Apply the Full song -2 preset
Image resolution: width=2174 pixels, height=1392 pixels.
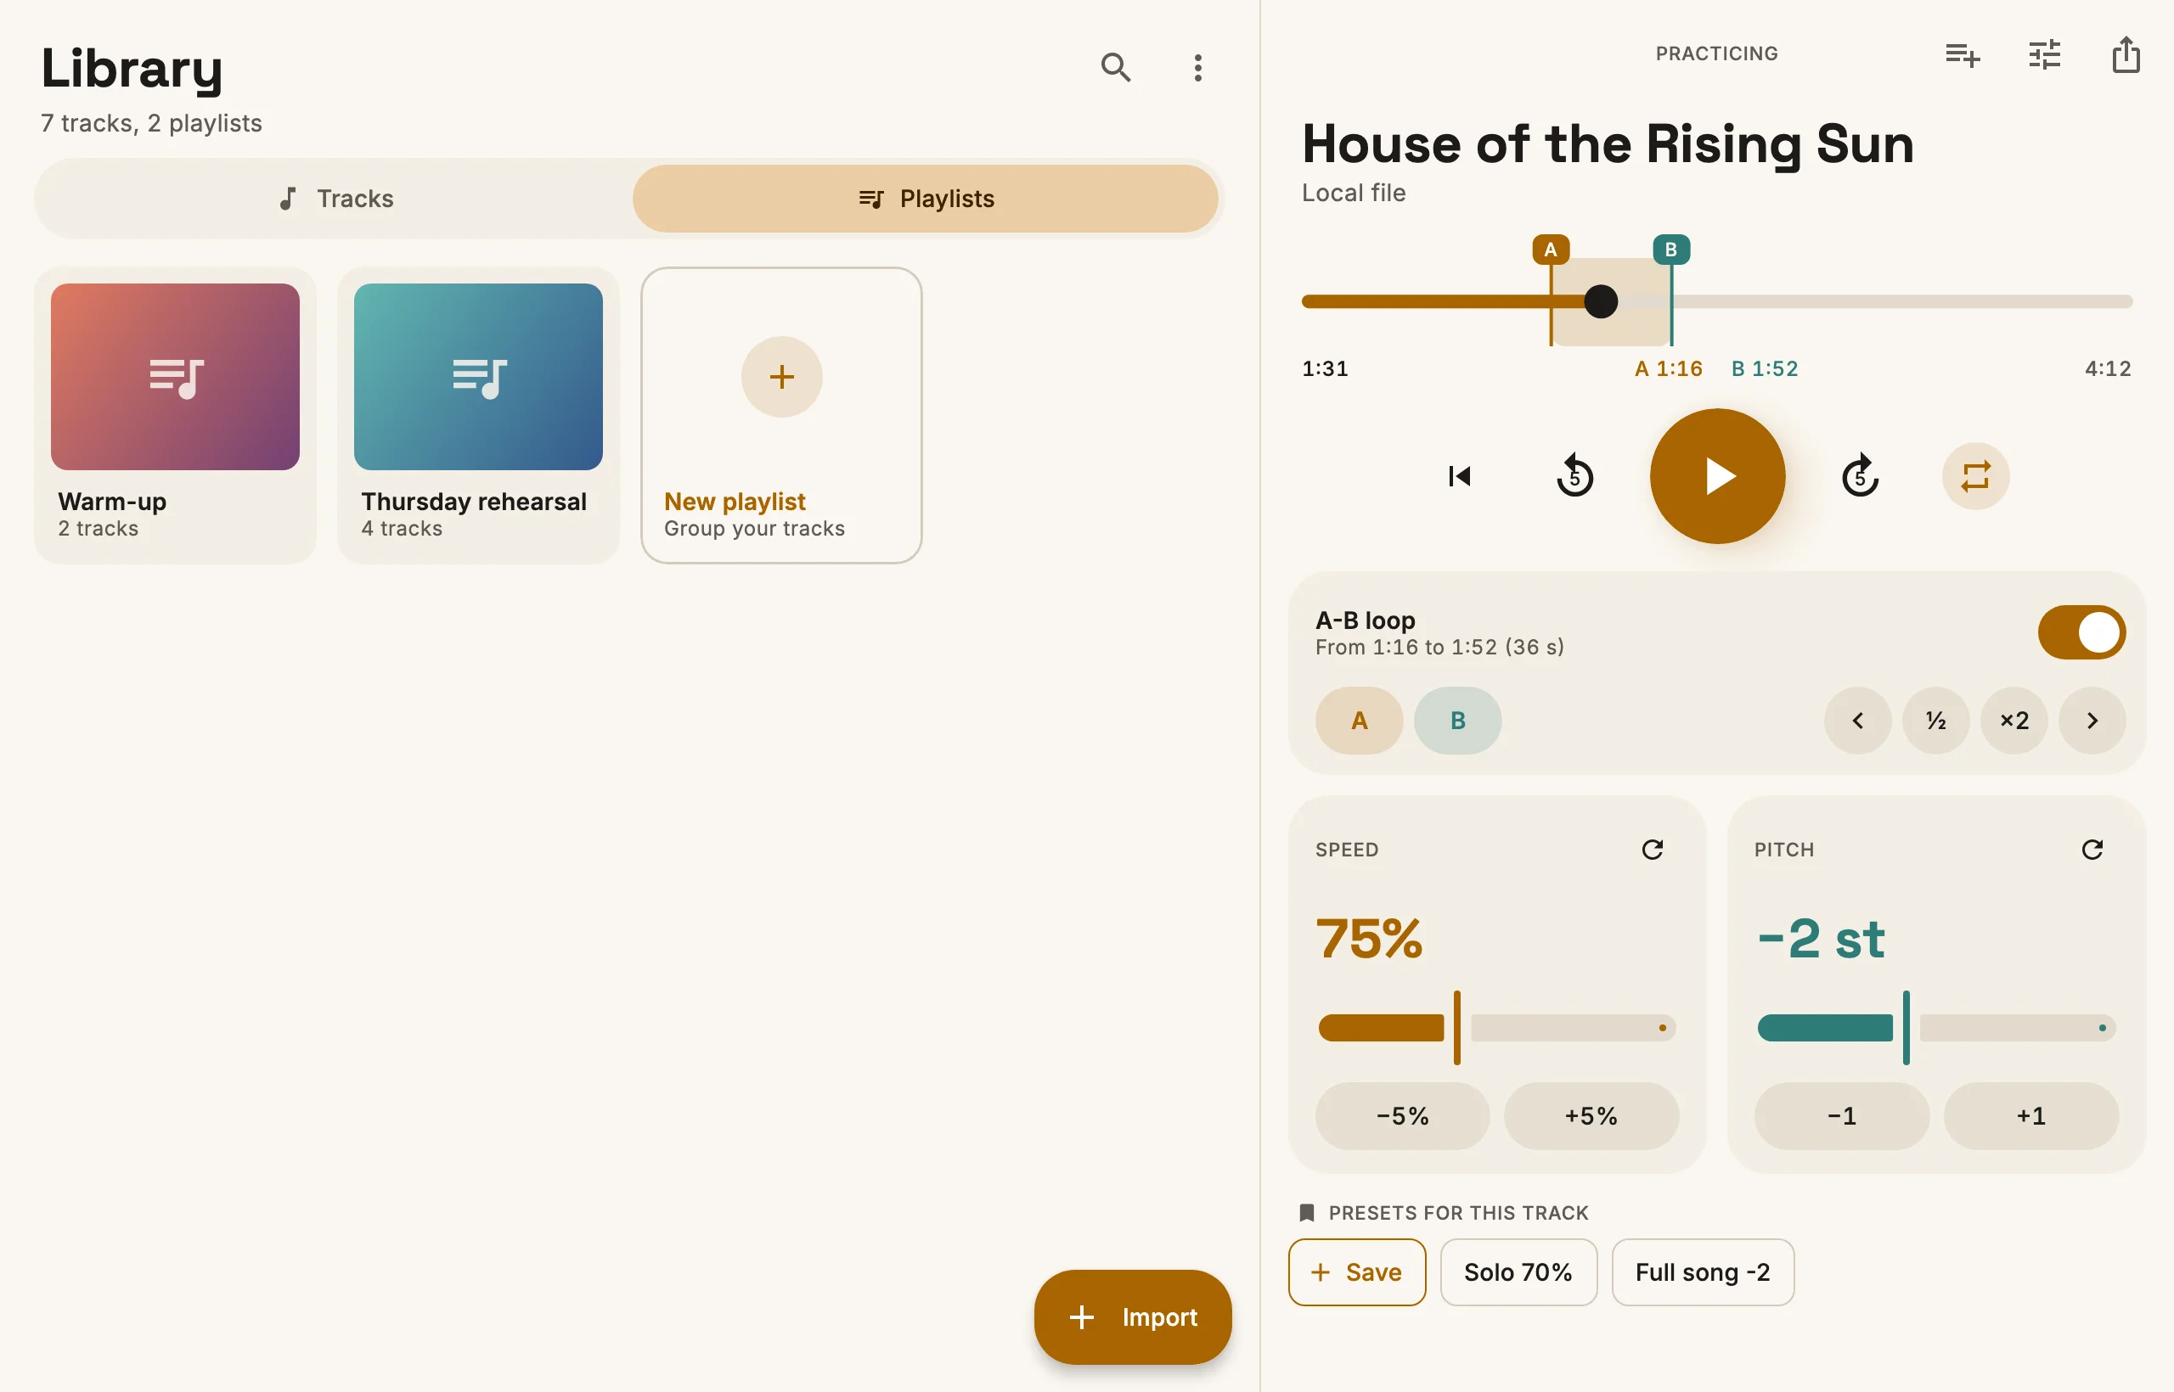click(x=1702, y=1272)
